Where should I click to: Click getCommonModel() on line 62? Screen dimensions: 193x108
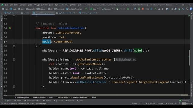(91, 64)
